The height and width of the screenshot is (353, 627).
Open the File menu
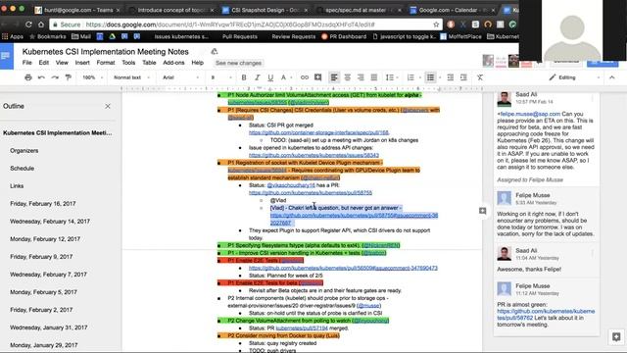click(26, 63)
